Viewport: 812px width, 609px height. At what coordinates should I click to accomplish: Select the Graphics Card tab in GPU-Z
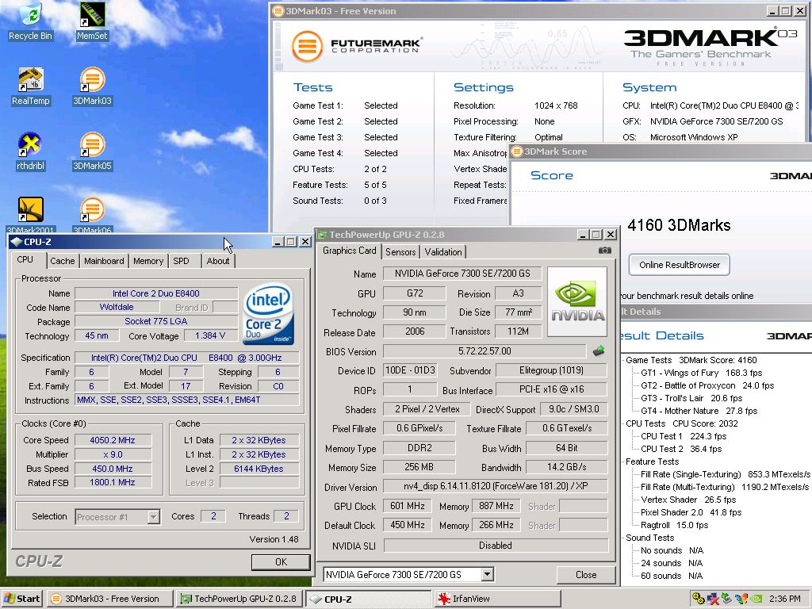pos(350,251)
